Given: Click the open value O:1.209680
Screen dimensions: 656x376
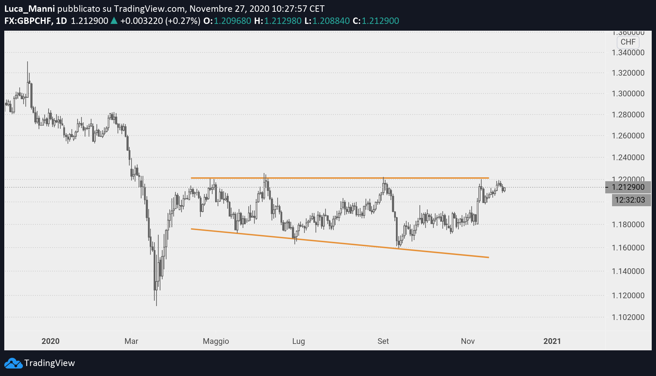Looking at the screenshot, I should pyautogui.click(x=227, y=21).
